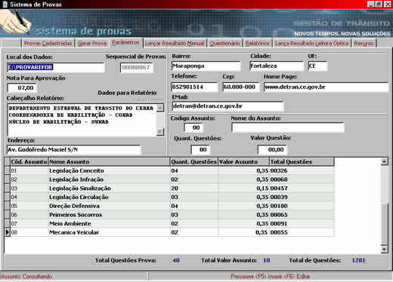Click the Total Valor Assunto value 10
Image resolution: width=393 pixels, height=282 pixels.
tap(267, 260)
